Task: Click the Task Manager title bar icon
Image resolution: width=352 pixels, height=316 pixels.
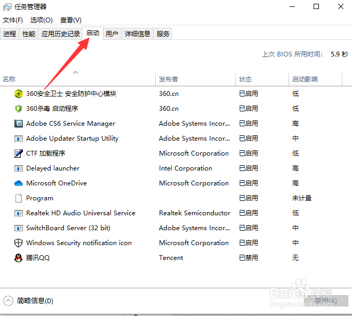Action: click(7, 7)
